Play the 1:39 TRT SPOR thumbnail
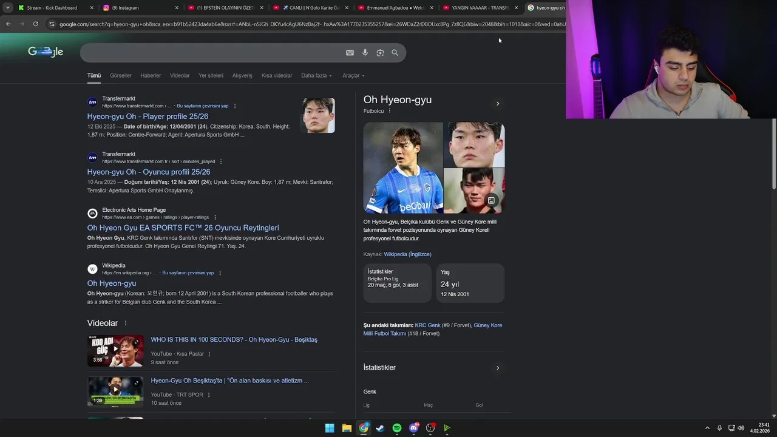 115,391
